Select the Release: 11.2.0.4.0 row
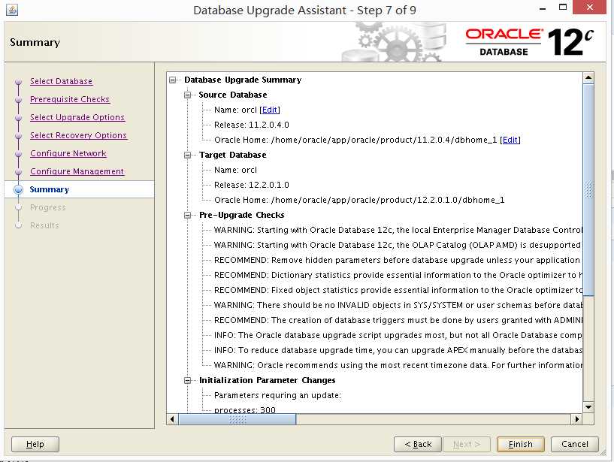The image size is (614, 462). point(252,125)
